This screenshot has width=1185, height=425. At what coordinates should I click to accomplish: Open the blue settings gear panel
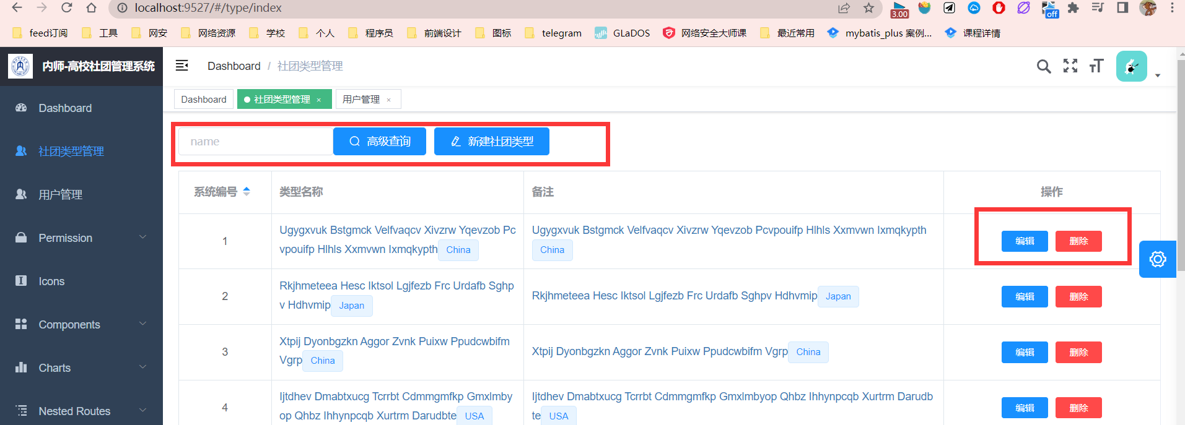(1157, 259)
